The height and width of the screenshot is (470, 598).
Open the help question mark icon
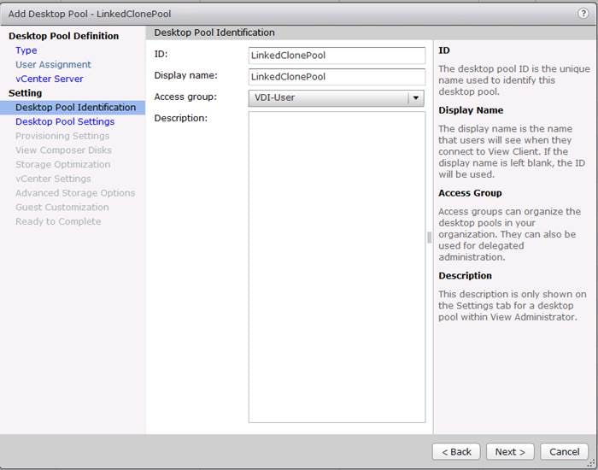tap(583, 14)
